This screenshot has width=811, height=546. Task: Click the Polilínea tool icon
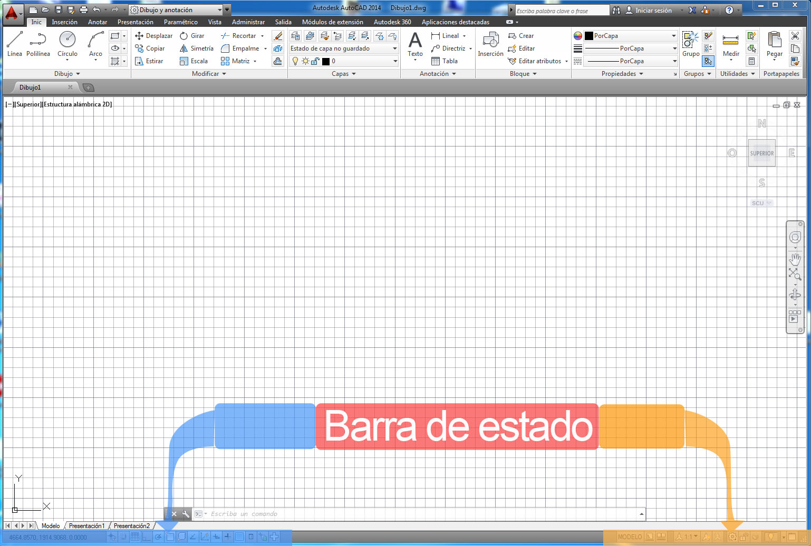(x=38, y=40)
